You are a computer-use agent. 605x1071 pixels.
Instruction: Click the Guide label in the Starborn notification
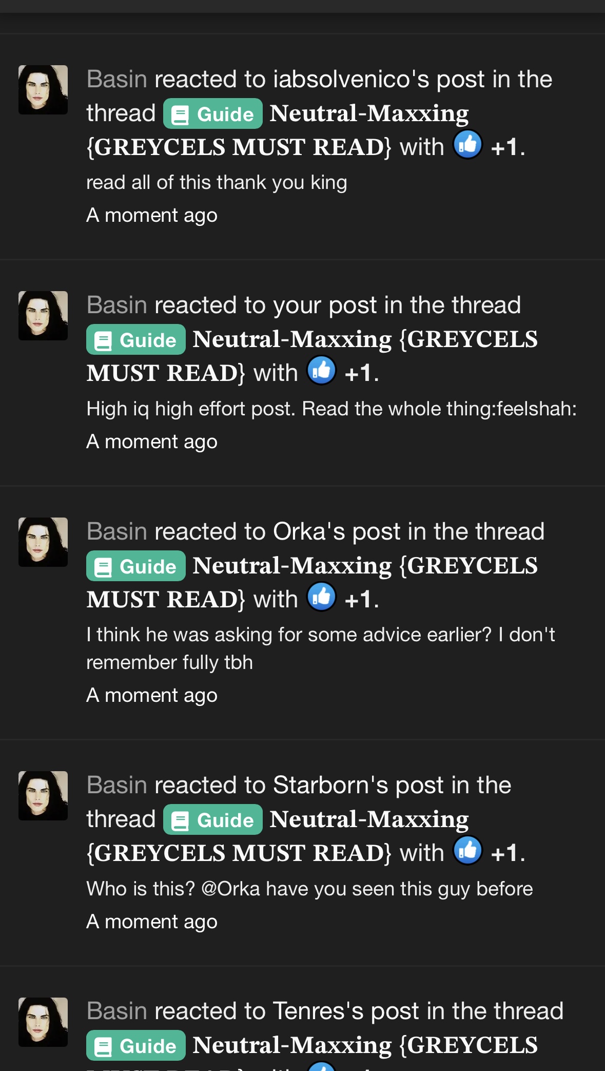click(213, 819)
